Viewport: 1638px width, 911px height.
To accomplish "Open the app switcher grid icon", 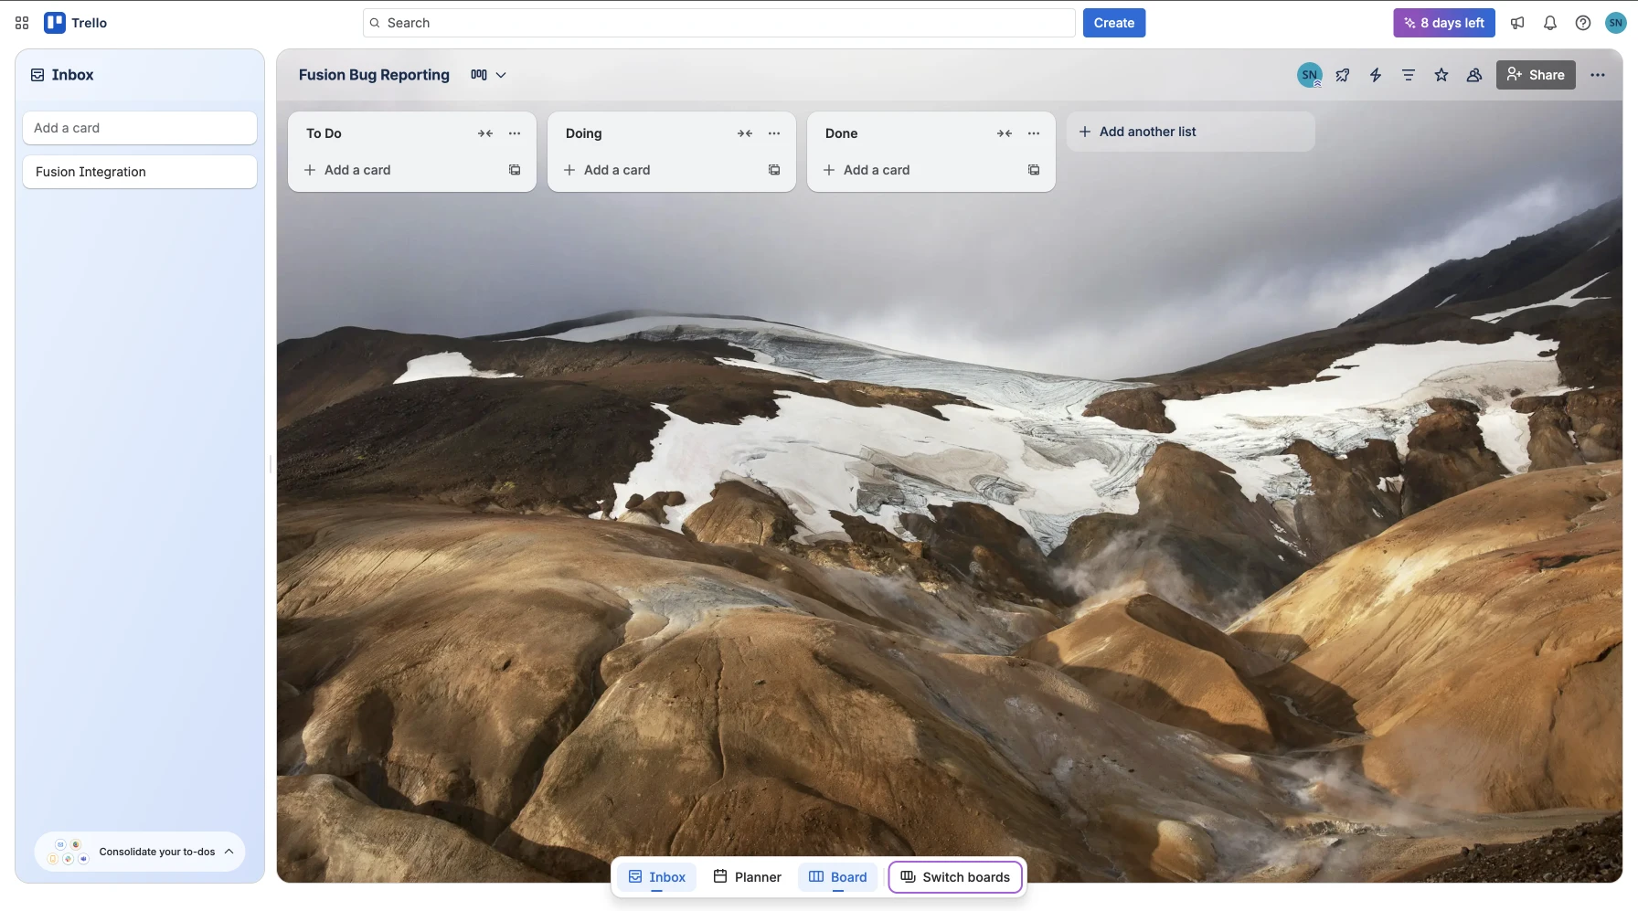I will 22,23.
